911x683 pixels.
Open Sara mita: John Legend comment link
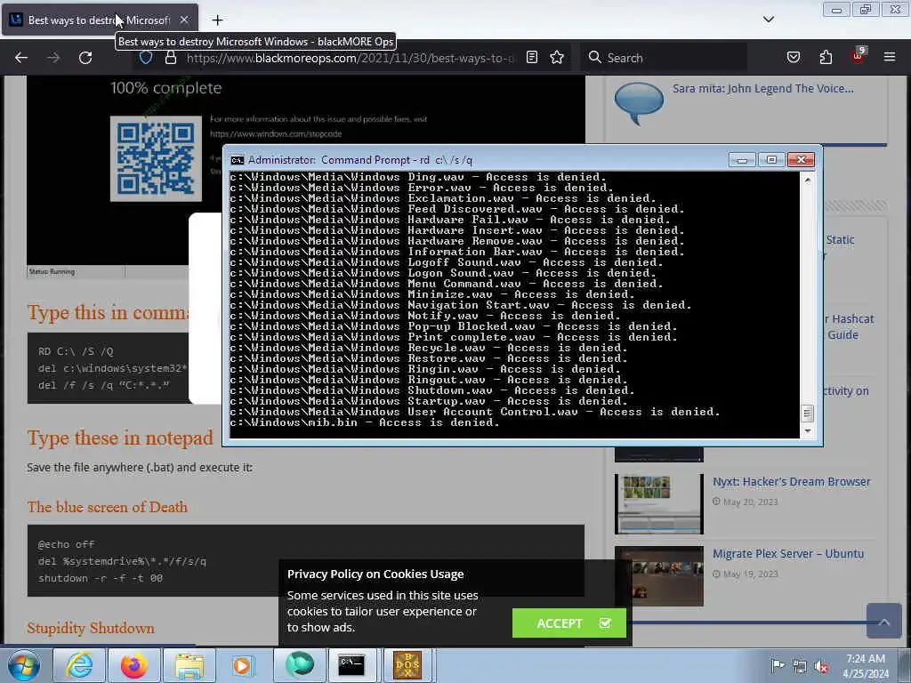point(762,88)
